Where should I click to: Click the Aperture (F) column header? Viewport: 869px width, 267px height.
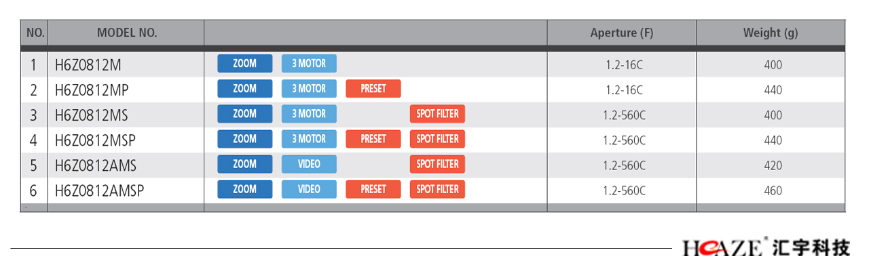tap(621, 33)
